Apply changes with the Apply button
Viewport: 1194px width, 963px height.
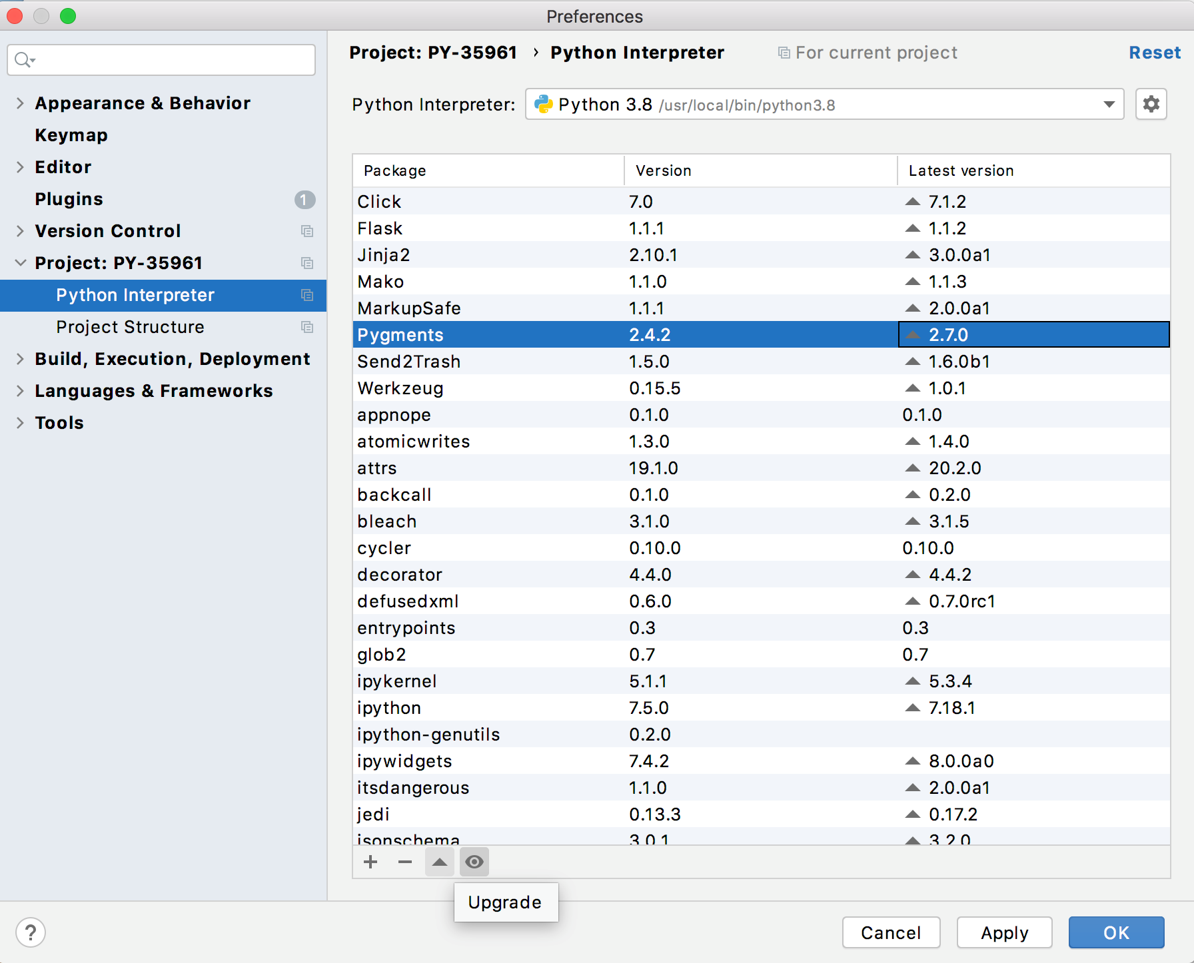point(1004,932)
